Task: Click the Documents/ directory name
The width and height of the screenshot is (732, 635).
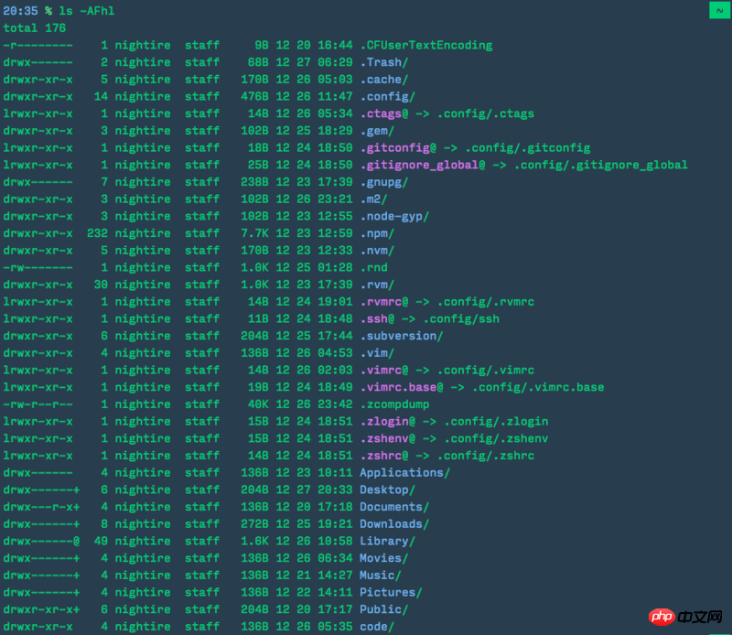Action: pos(394,507)
